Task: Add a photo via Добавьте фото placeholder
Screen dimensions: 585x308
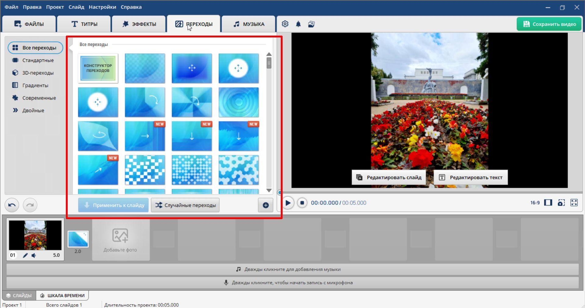Action: pos(121,240)
